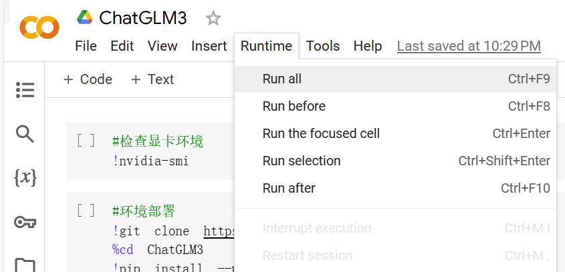Image resolution: width=565 pixels, height=272 pixels.
Task: Run the git clone cell via its bracket
Action: tap(86, 211)
